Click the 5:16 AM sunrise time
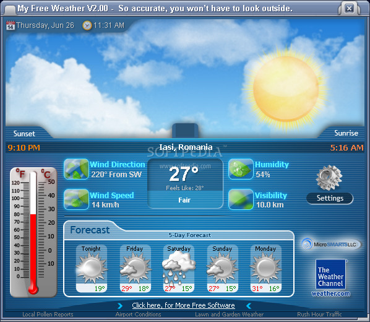This screenshot has width=370, height=322. coord(346,148)
